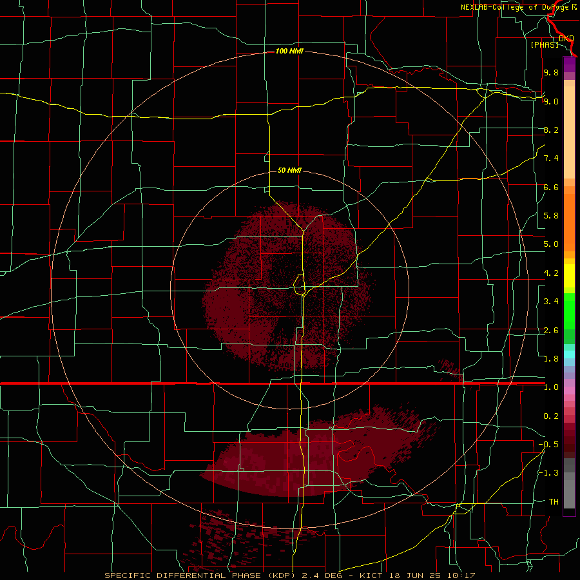Click the 8.2 scale value
This screenshot has width=580, height=580.
click(x=551, y=130)
